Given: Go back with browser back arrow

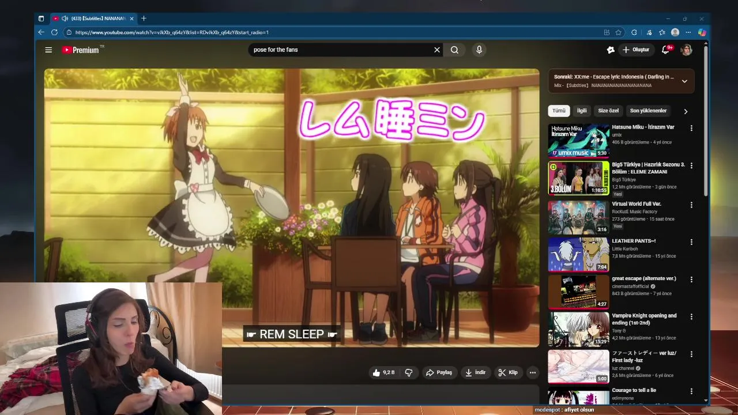Looking at the screenshot, I should (41, 32).
